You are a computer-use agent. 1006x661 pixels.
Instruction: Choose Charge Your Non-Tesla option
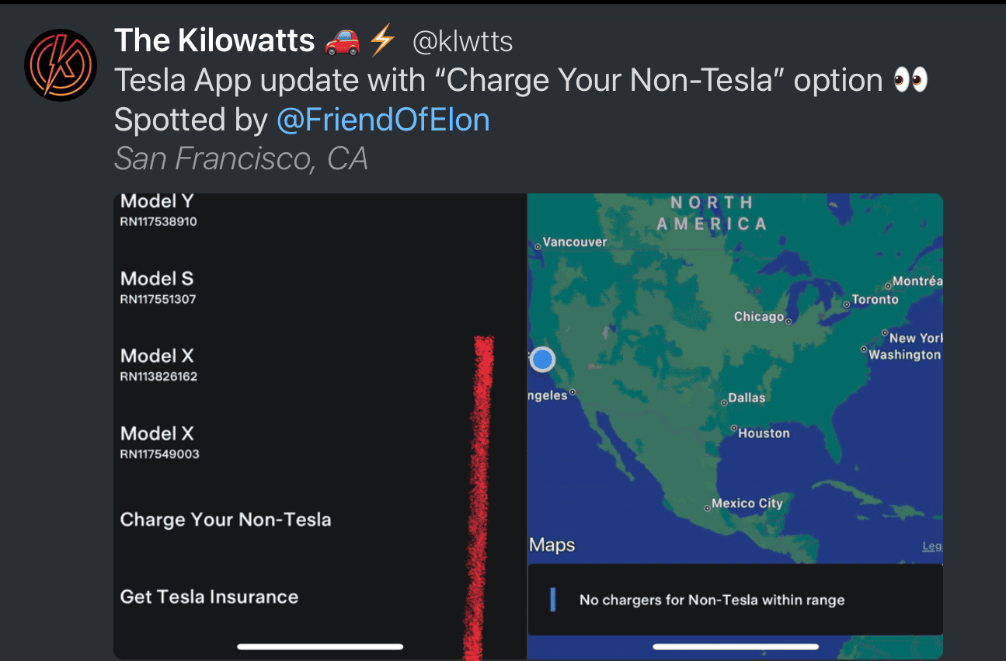pyautogui.click(x=225, y=520)
